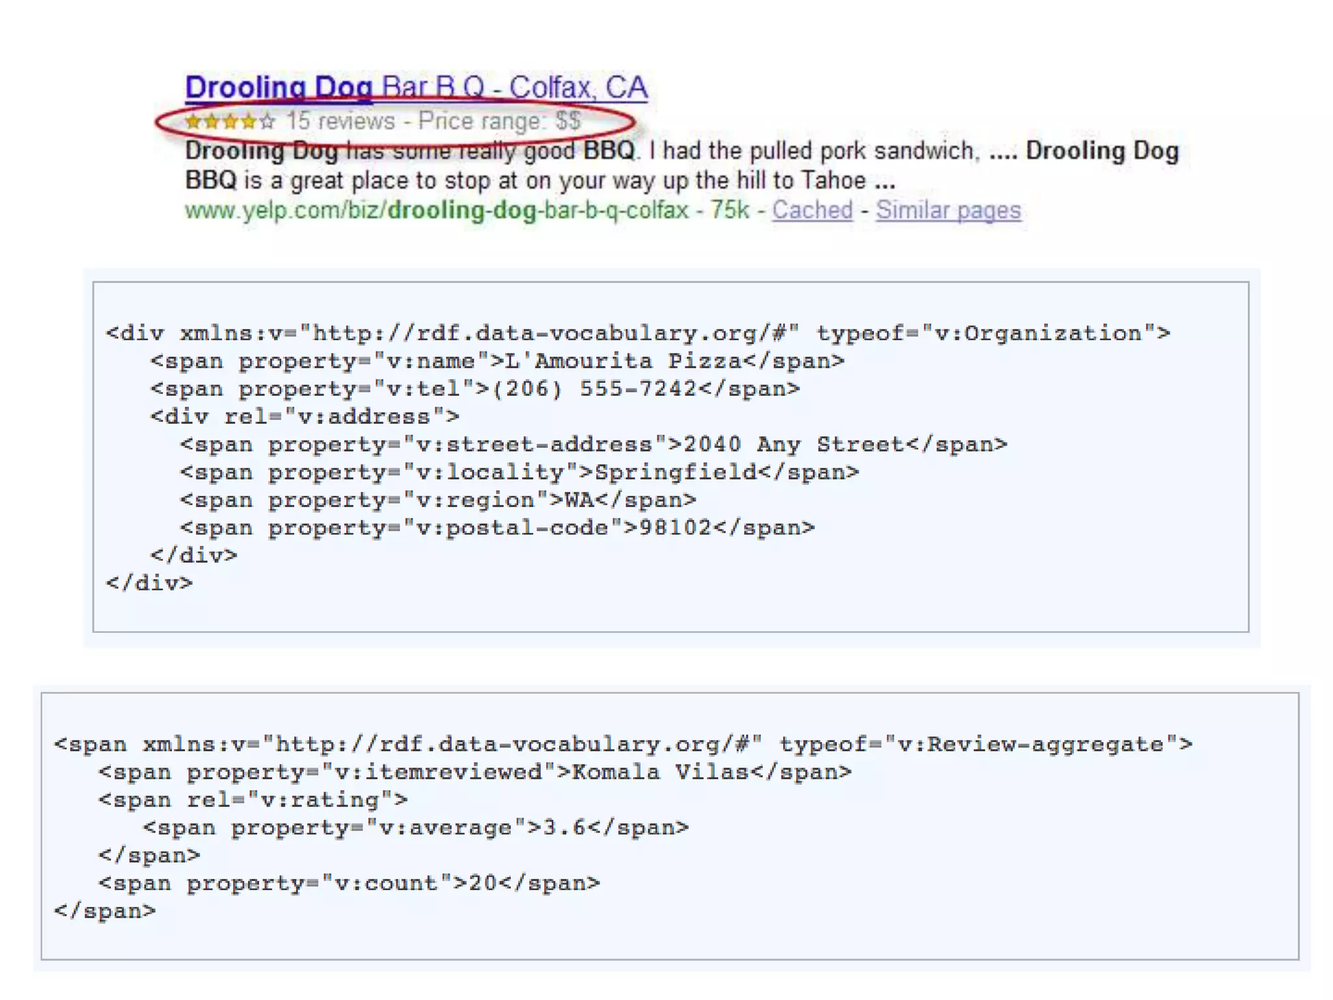
Task: Click the postal-code 98102 line
Action: [497, 528]
